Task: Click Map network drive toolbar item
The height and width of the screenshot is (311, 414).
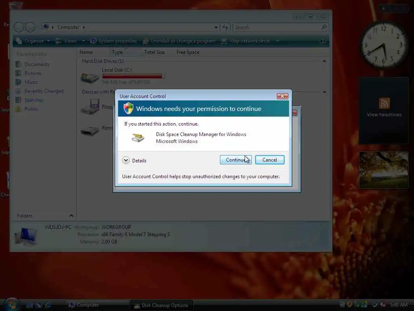Action: 245,41
